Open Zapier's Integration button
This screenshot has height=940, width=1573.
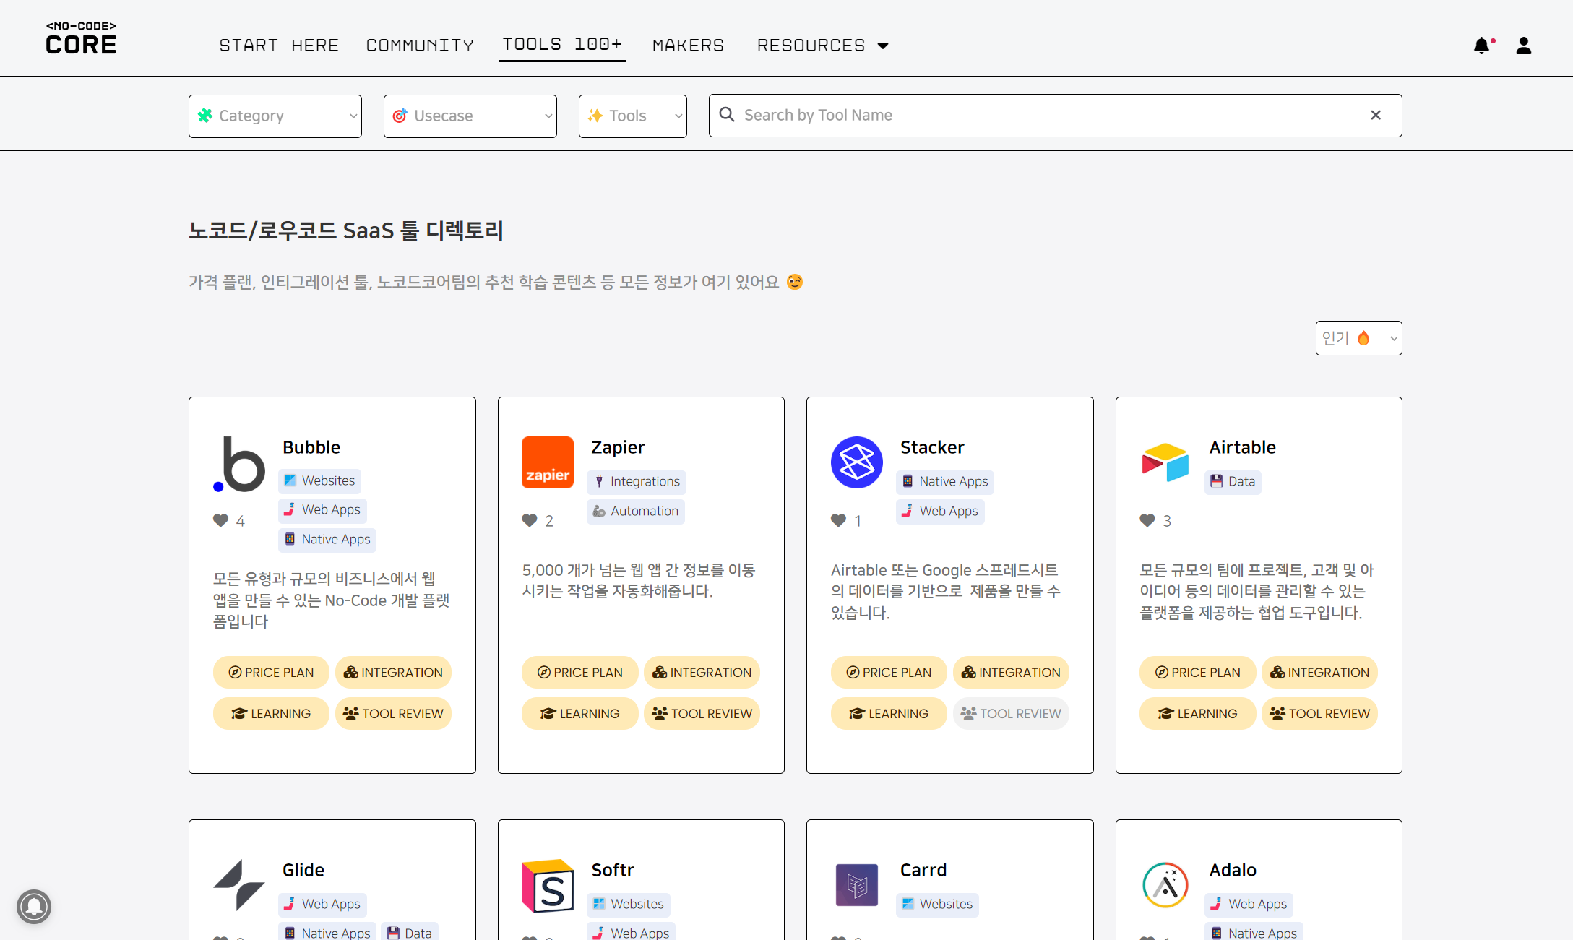pos(702,672)
